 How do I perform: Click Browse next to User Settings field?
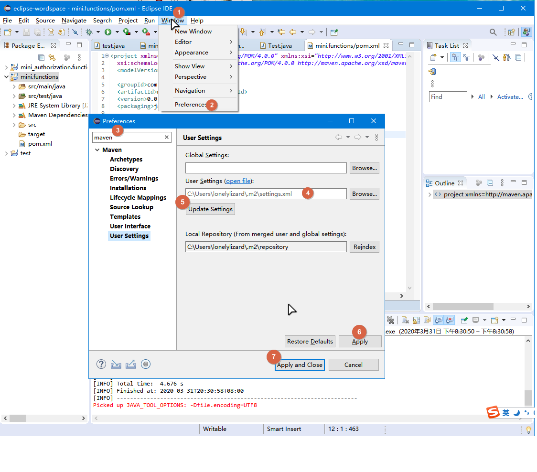coord(365,194)
